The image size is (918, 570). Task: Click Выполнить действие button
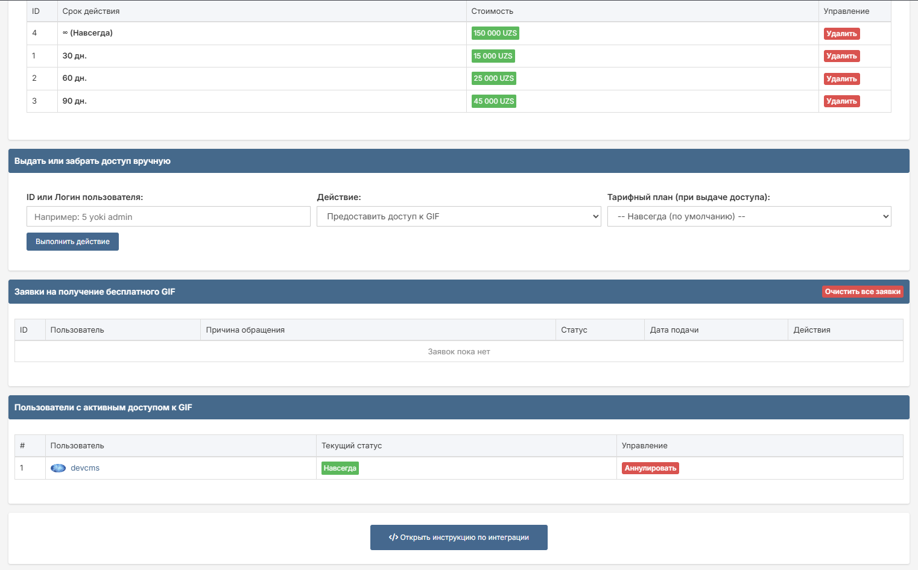(72, 242)
